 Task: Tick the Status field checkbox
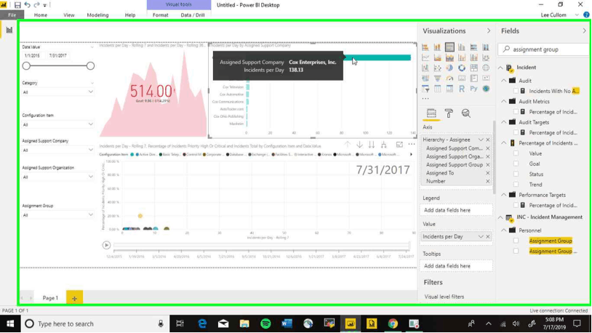coord(516,174)
